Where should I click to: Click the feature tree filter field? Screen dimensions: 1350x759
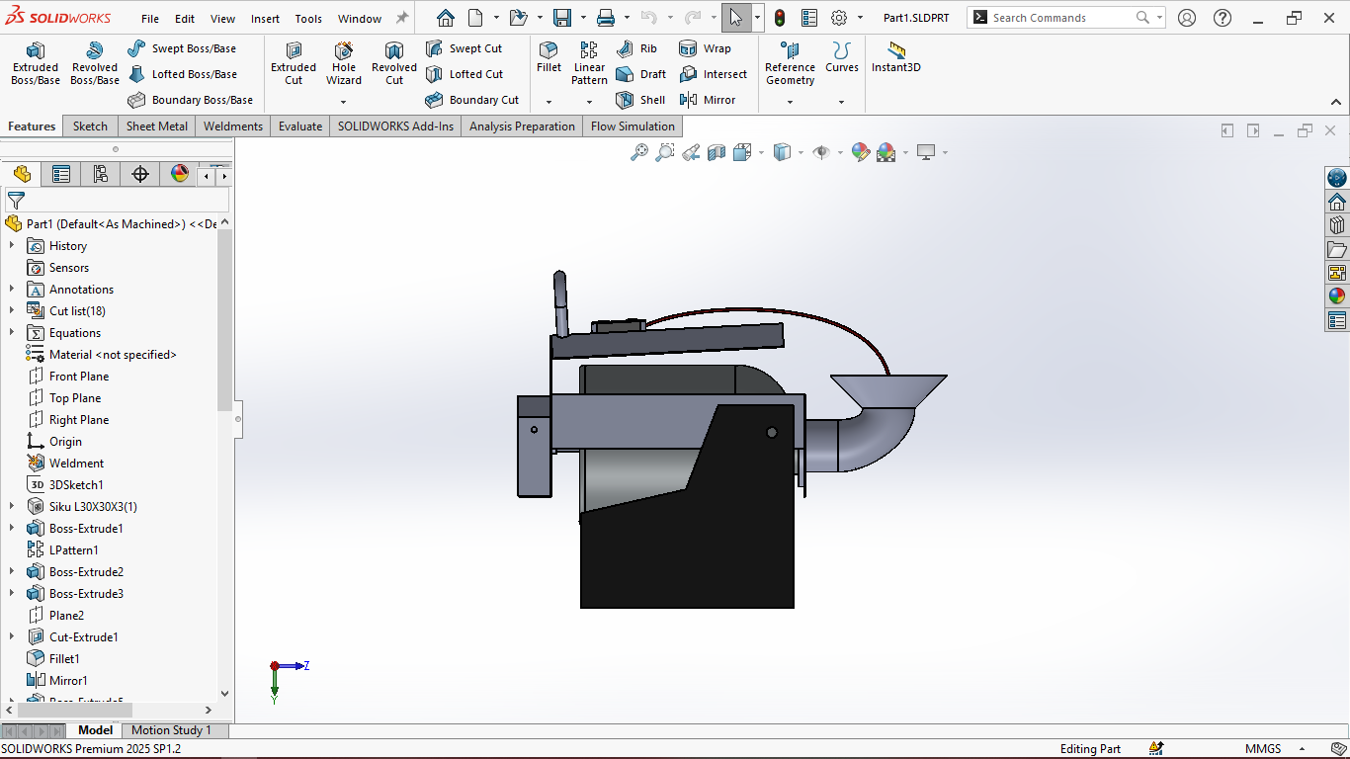[x=117, y=201]
